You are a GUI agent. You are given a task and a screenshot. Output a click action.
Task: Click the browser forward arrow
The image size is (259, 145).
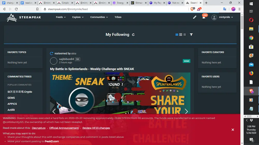click(10, 9)
